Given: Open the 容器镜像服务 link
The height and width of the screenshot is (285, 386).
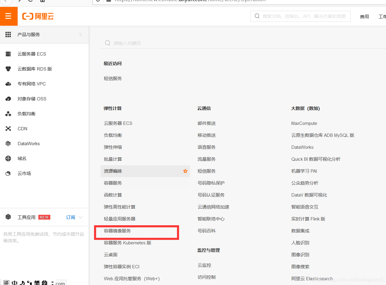Looking at the screenshot, I should click(117, 231).
